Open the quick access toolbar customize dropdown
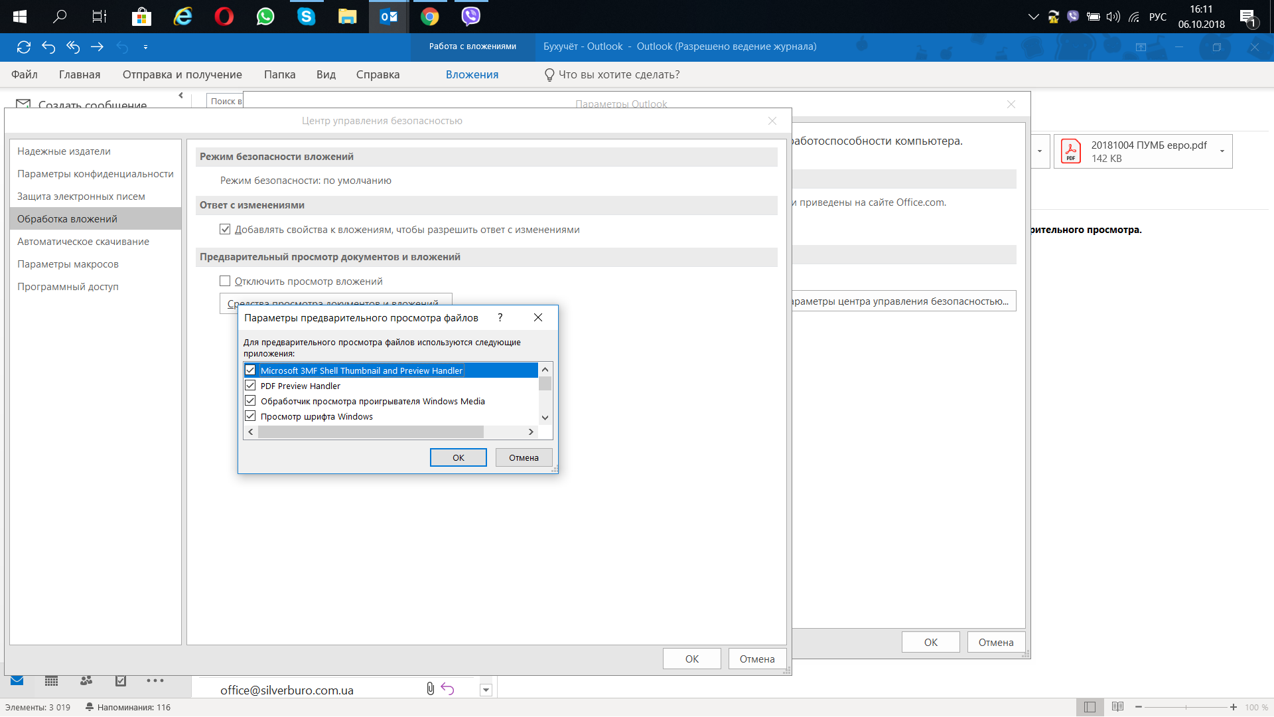 coord(145,47)
